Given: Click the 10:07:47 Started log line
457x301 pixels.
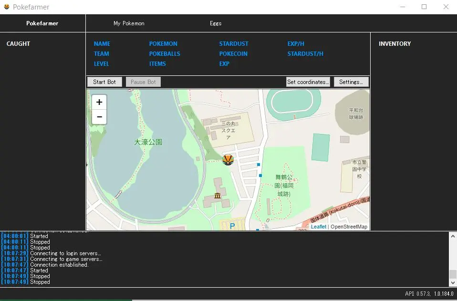Looking at the screenshot, I should 24,270.
